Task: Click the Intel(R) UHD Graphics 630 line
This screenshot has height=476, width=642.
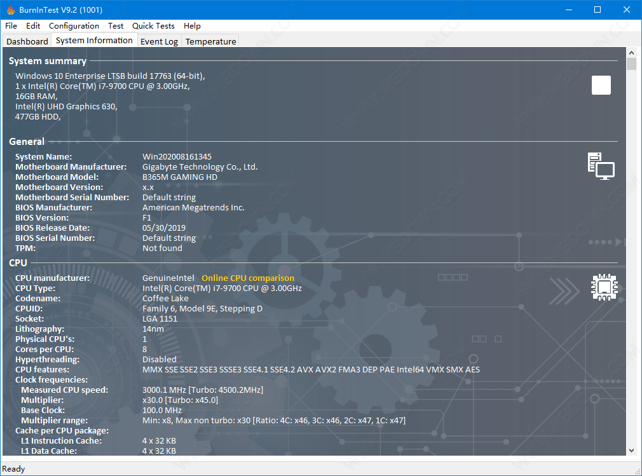Action: (66, 106)
